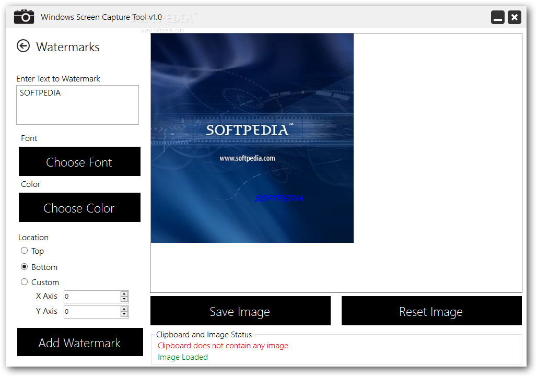Screen dimensions: 537x377
Task: Increase the X Axis value with up arrow
Action: pyautogui.click(x=124, y=294)
